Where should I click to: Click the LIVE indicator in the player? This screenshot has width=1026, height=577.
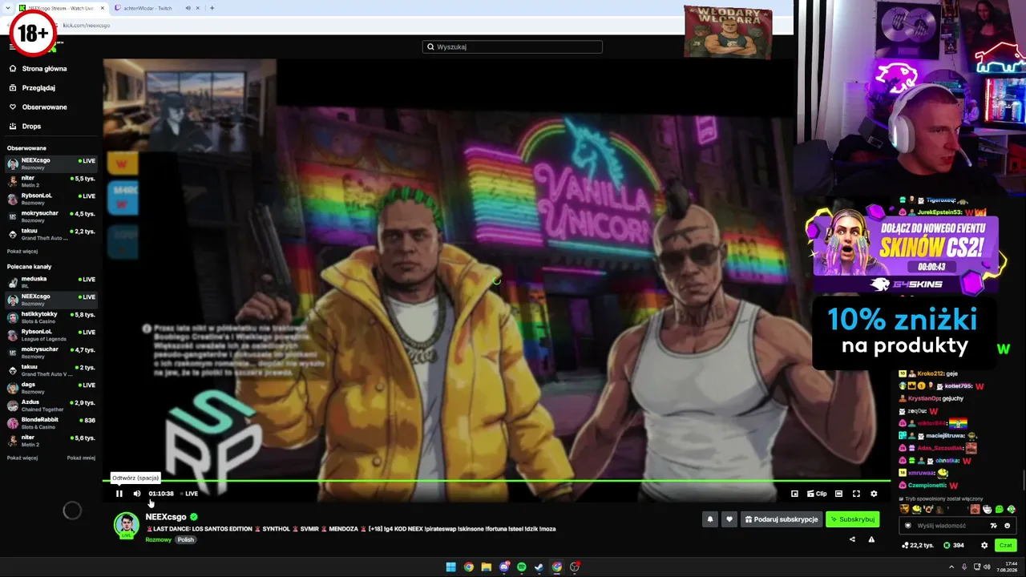click(x=189, y=494)
